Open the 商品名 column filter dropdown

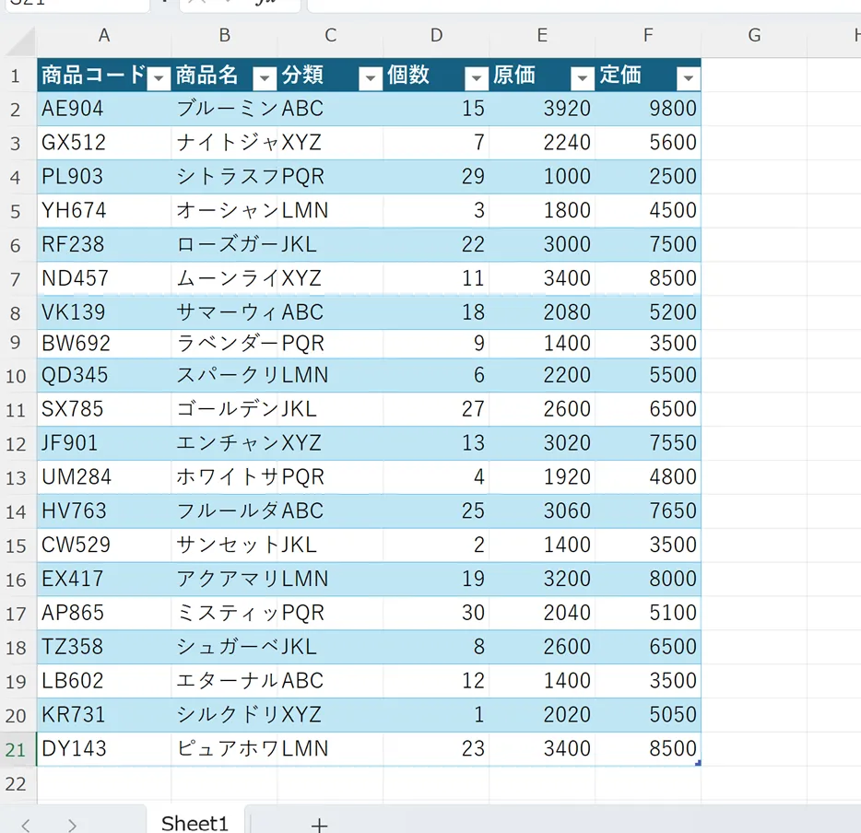(x=265, y=77)
